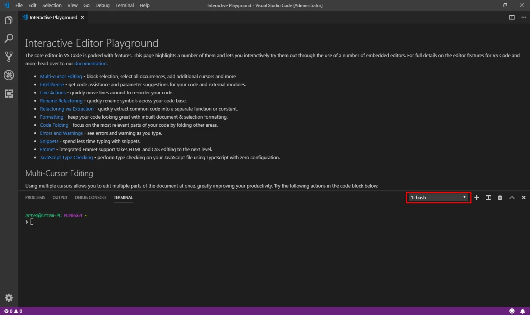
Task: Split the editor to the right
Action: [x=512, y=18]
